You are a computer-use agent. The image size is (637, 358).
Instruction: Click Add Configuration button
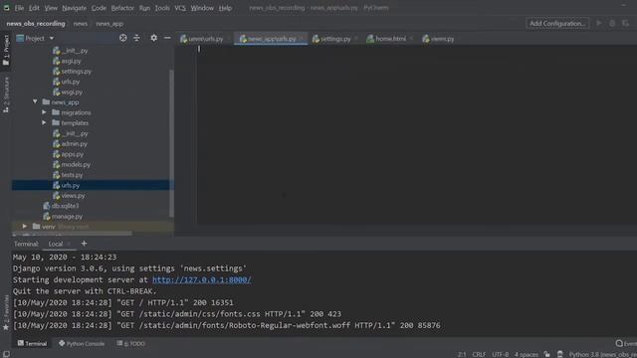[x=557, y=24]
